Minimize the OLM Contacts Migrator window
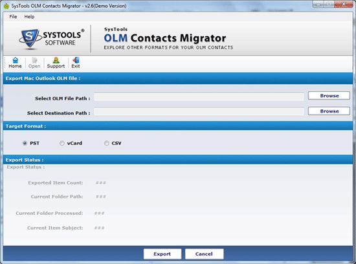Screen dimensions: 356x264 pos(318,5)
